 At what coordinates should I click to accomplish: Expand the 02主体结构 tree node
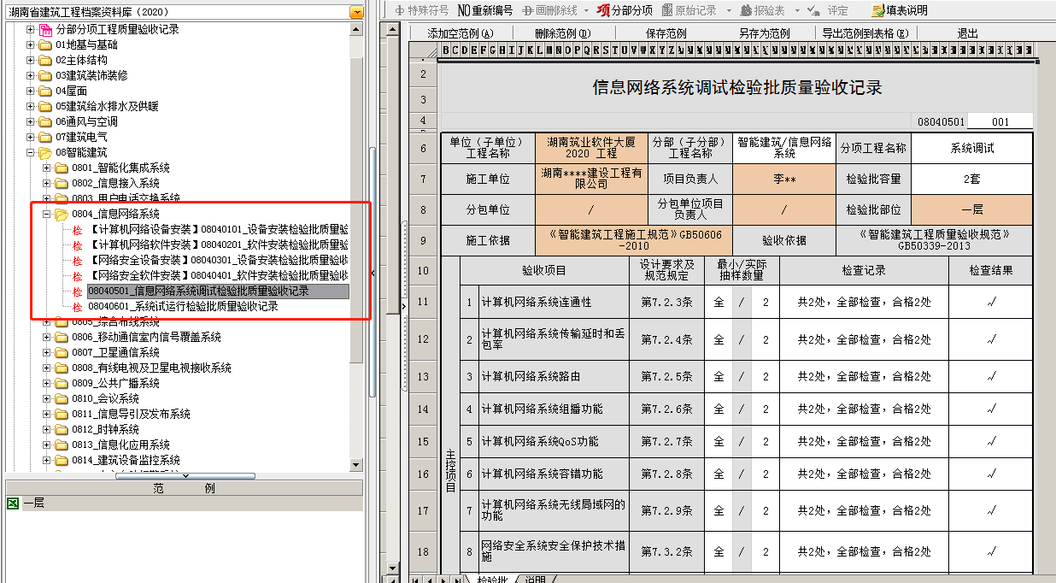pos(31,60)
